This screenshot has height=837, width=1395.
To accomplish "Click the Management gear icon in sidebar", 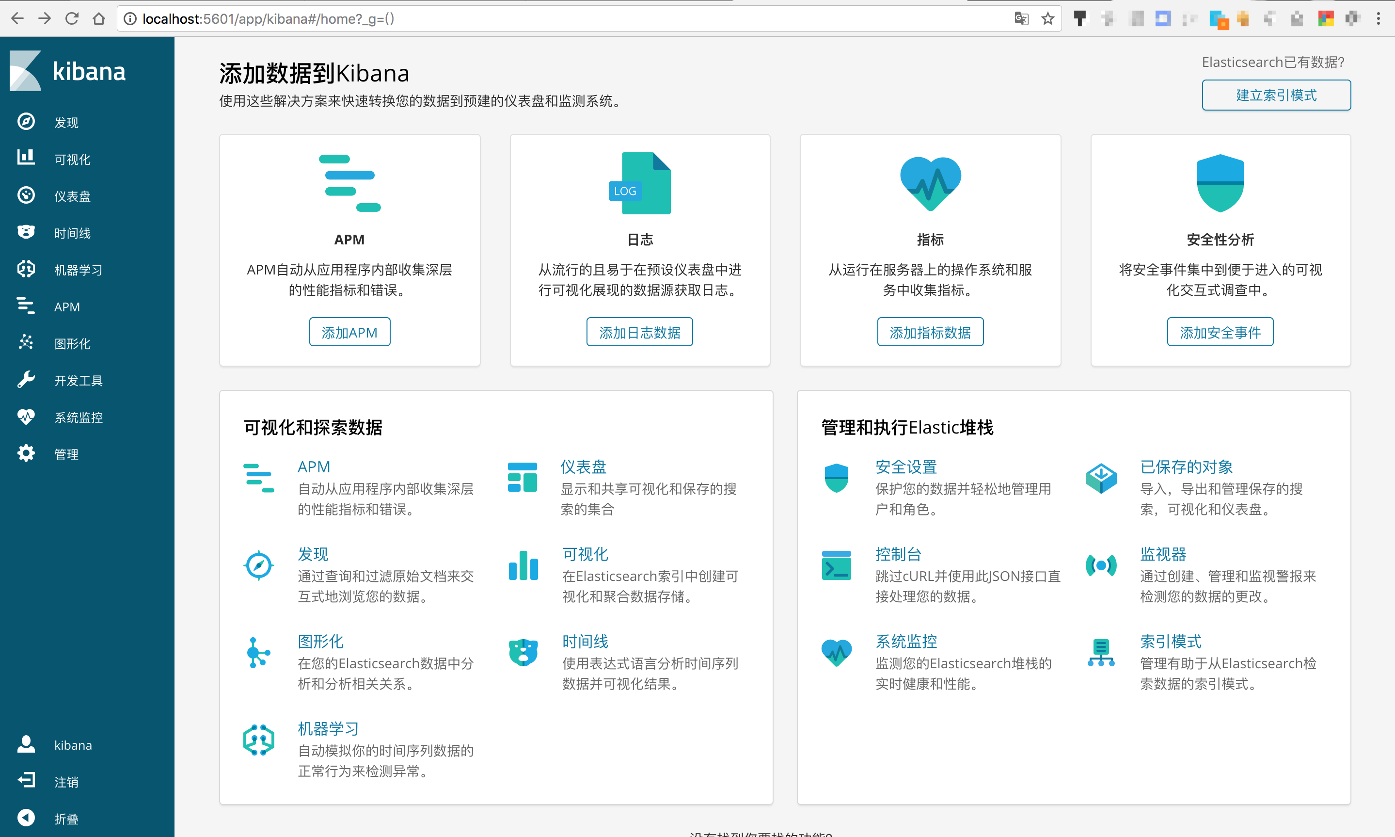I will coord(26,453).
